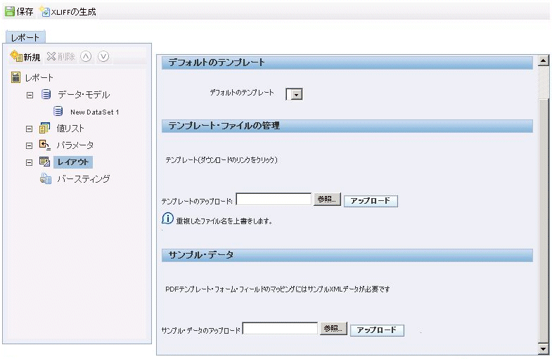Click the データ・モデル database icon
Screen dimensions: 552x359
pos(46,94)
